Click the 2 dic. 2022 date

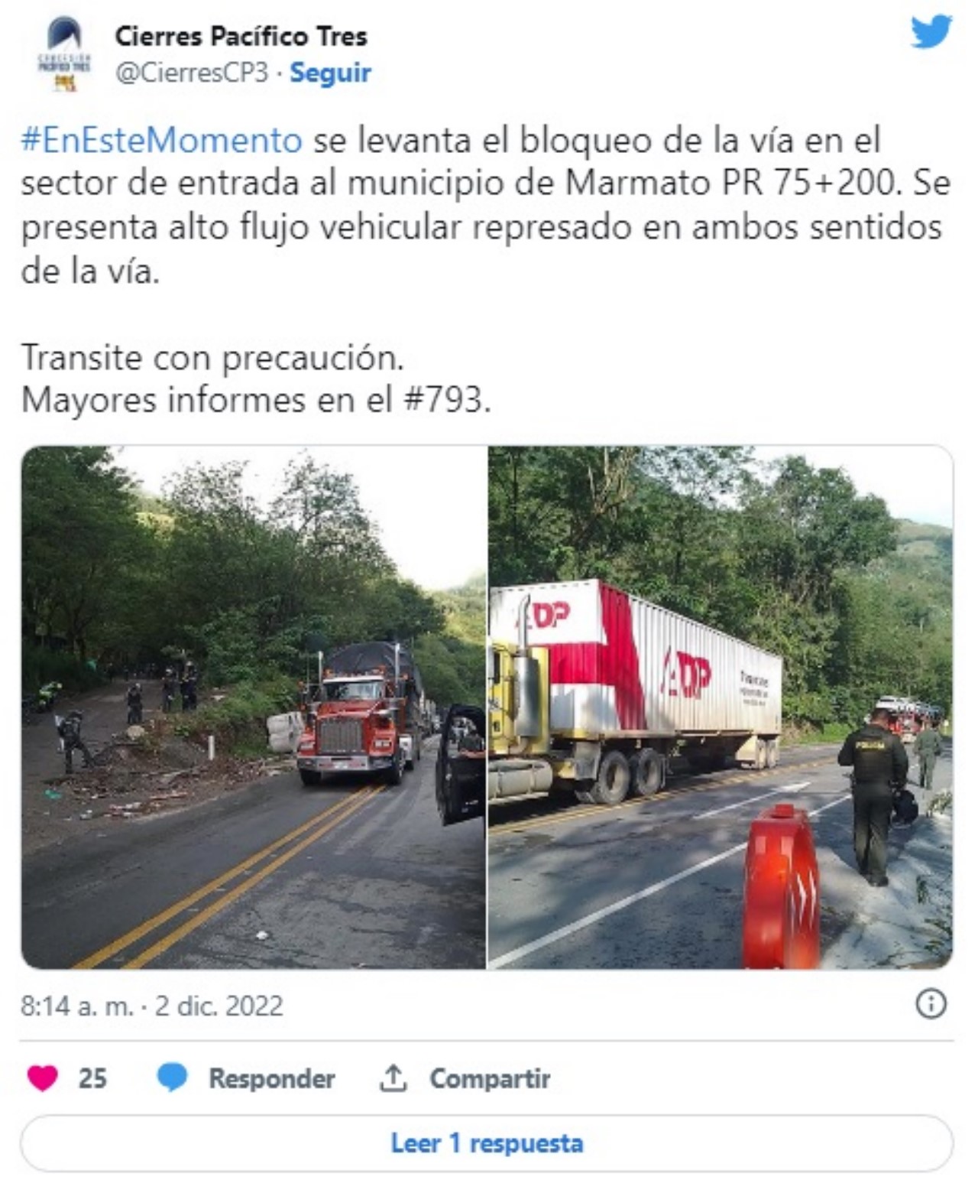[x=219, y=1005]
